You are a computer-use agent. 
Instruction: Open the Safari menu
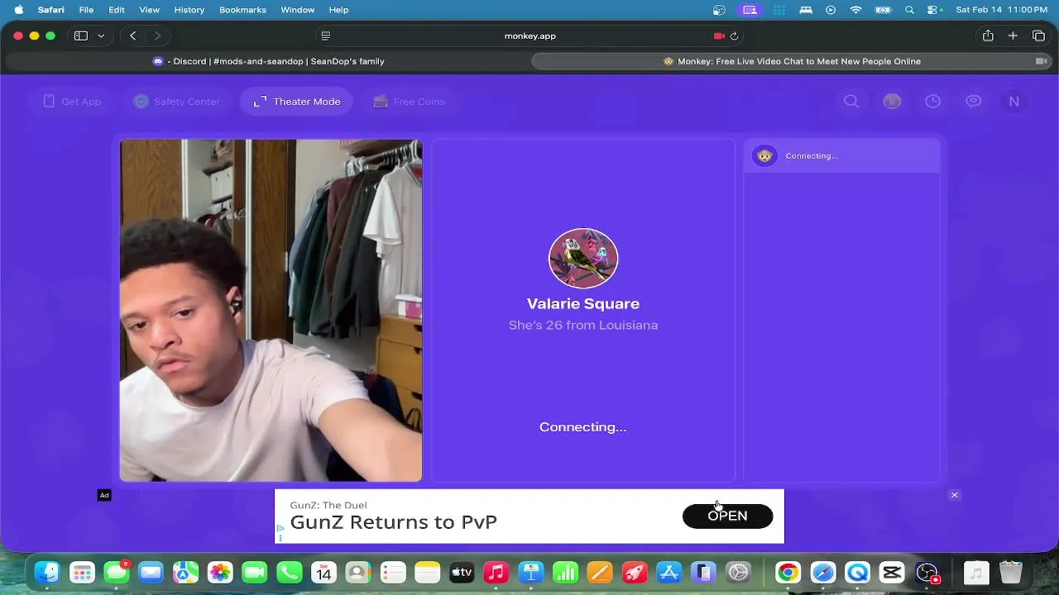click(x=50, y=10)
